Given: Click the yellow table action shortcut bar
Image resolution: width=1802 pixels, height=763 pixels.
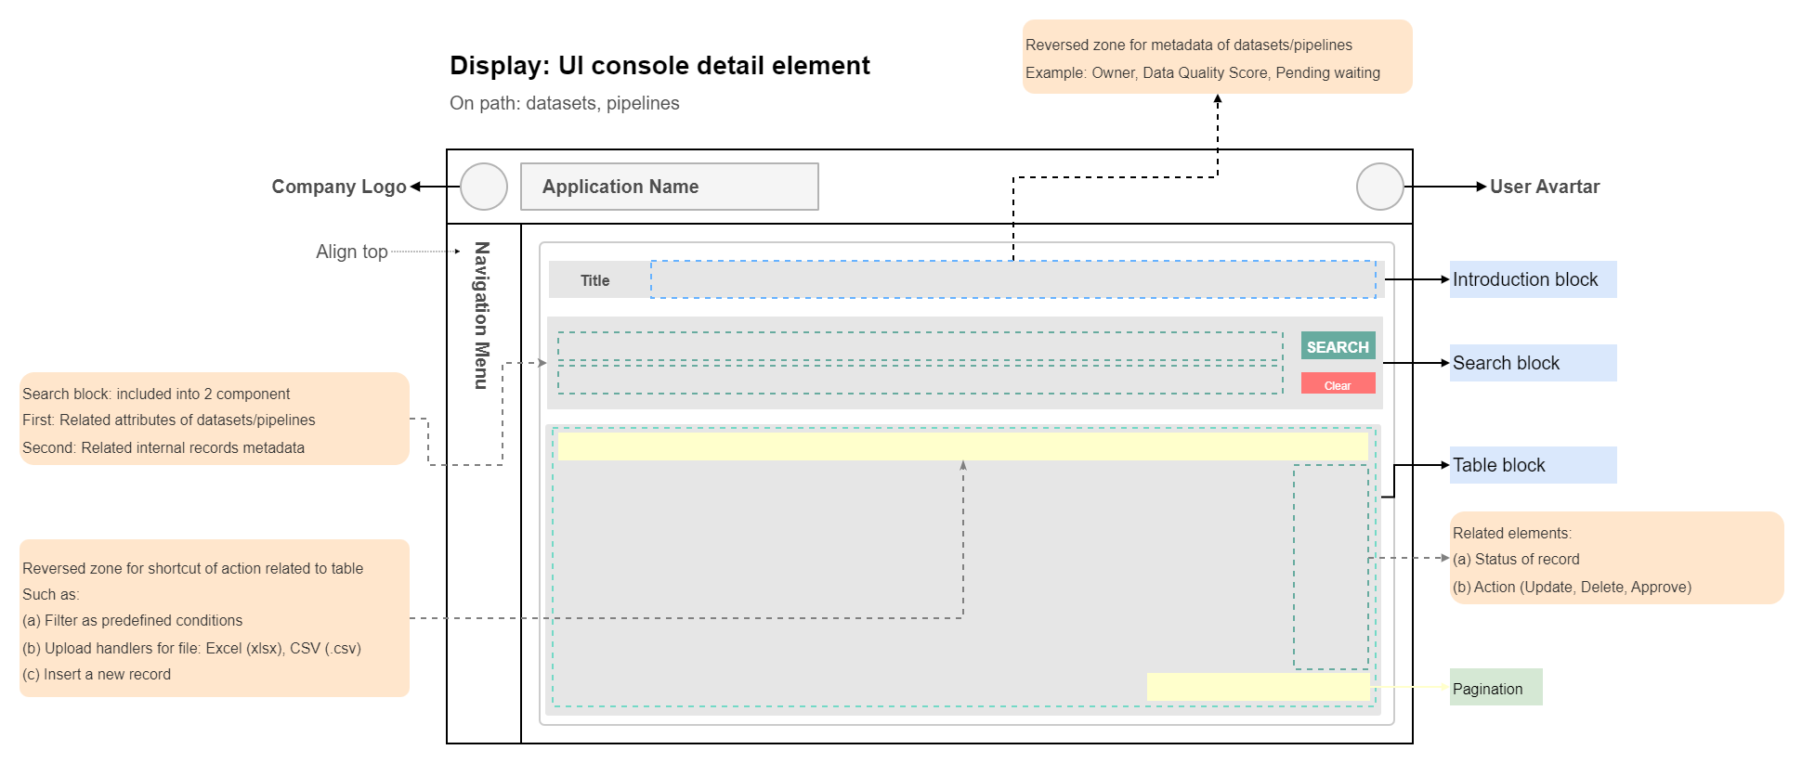Looking at the screenshot, I should pos(963,446).
